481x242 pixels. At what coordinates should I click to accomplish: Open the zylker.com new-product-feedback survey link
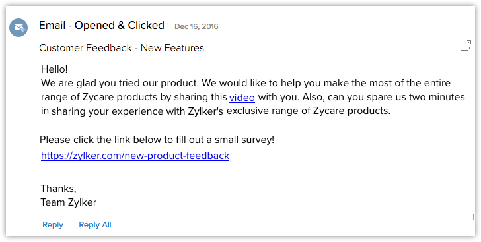pyautogui.click(x=135, y=156)
